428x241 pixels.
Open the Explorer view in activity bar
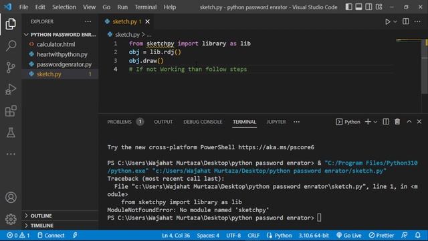coord(11,24)
